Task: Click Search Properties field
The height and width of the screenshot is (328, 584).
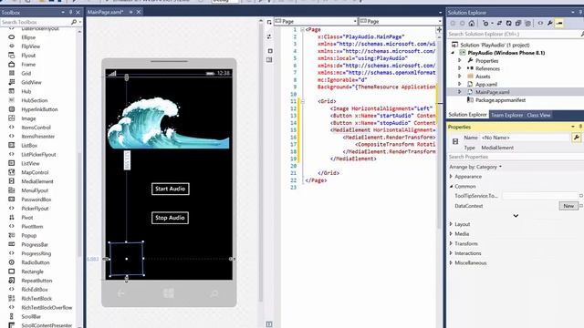Action: click(x=516, y=157)
